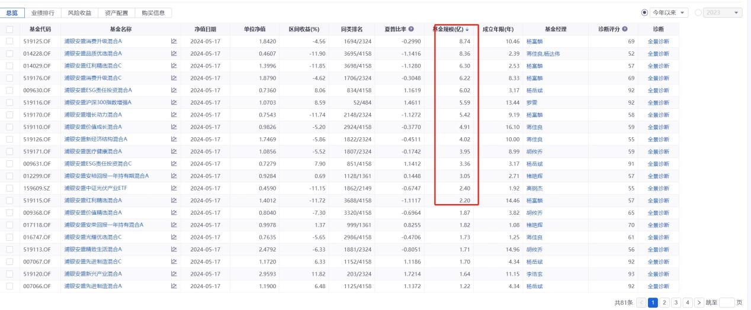Open trend chart icon for fund 007066.OF
This screenshot has width=751, height=310.
tap(174, 286)
